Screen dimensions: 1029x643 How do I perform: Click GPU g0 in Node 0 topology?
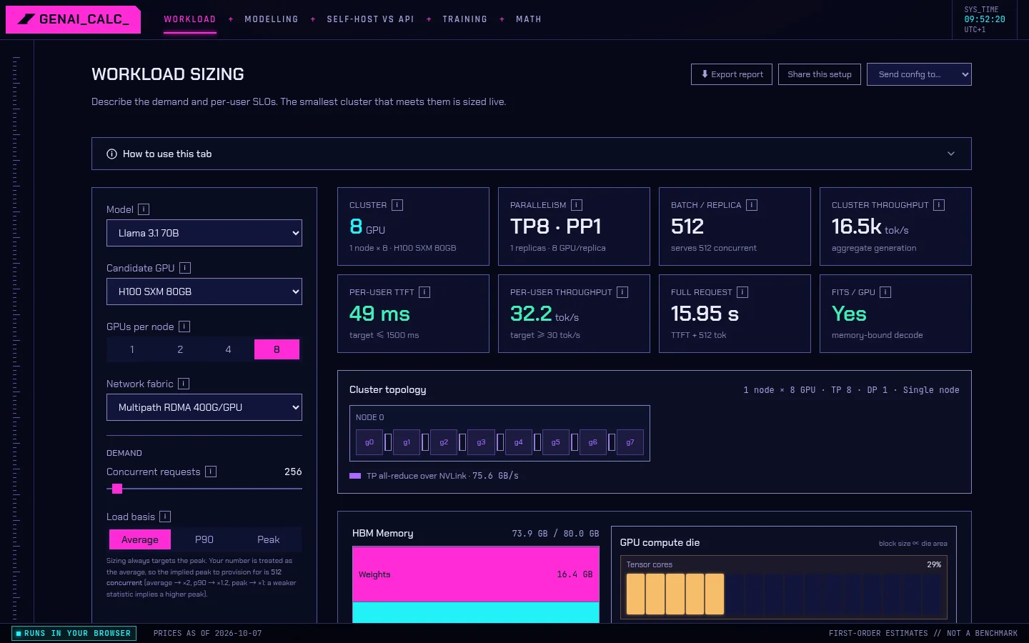[x=369, y=442]
